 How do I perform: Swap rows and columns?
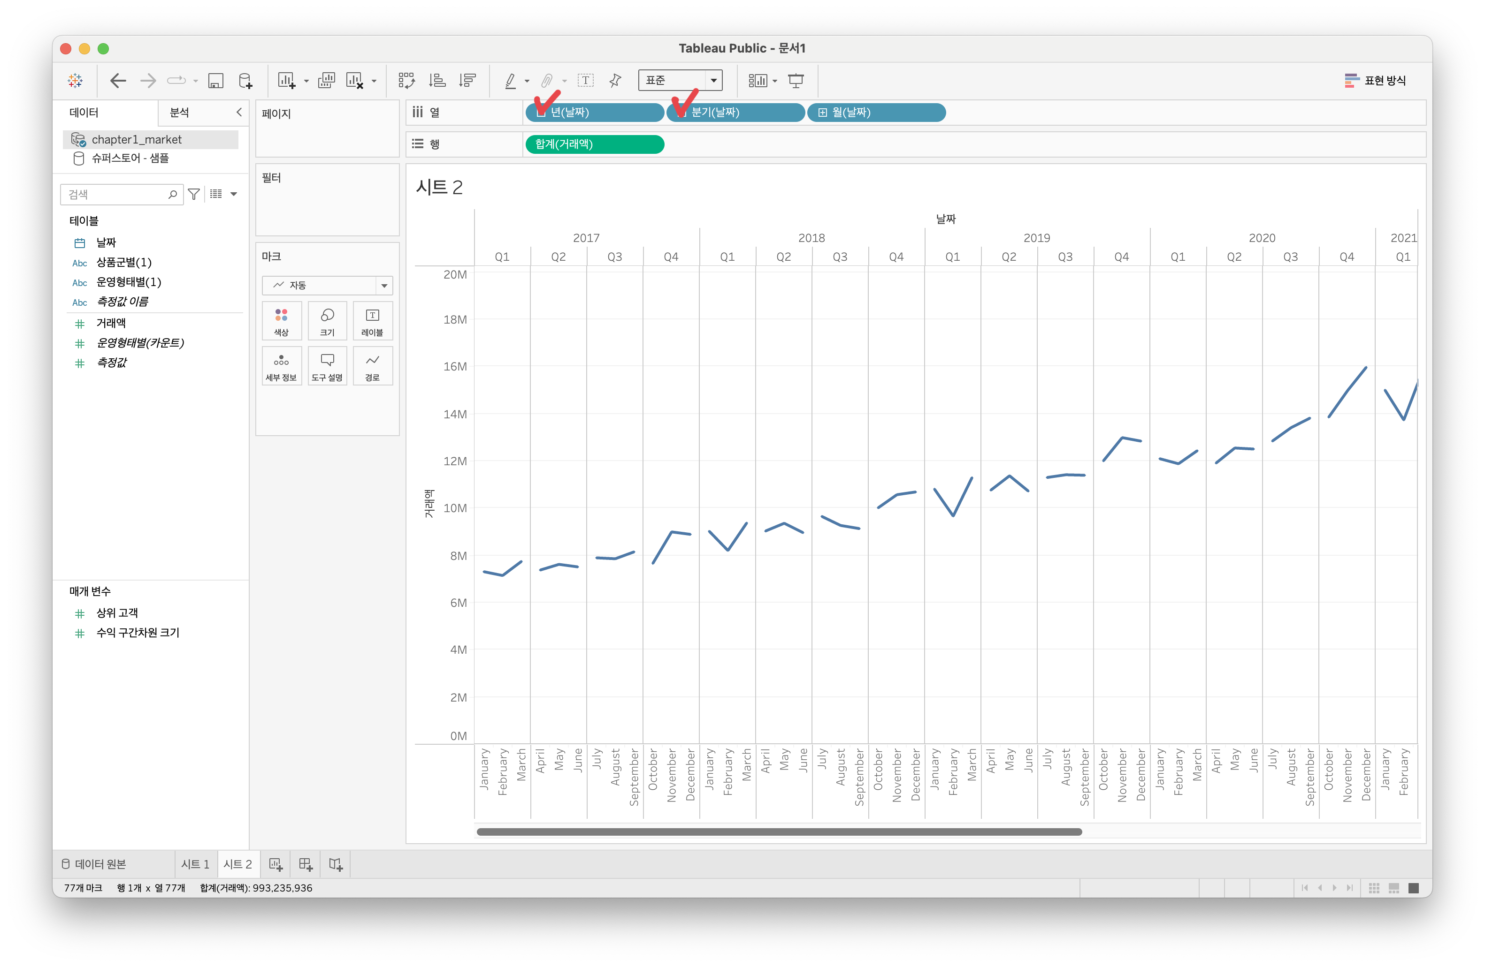[x=407, y=81]
